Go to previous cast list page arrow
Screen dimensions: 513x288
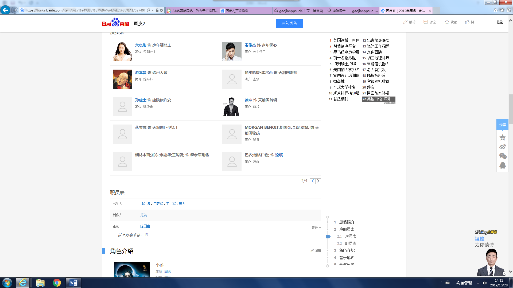pos(313,181)
